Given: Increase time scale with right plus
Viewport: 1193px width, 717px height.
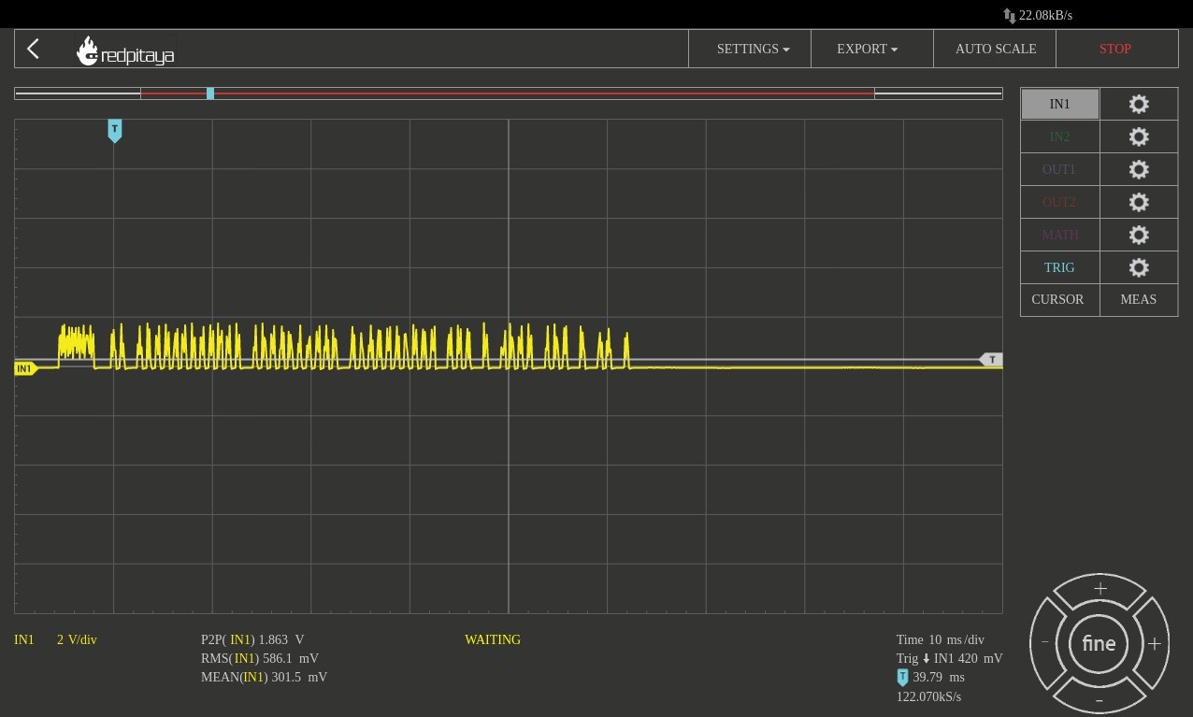Looking at the screenshot, I should tap(1154, 643).
